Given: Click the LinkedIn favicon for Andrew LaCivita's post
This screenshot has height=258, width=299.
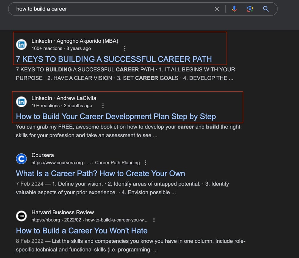Looking at the screenshot, I should pyautogui.click(x=21, y=101).
